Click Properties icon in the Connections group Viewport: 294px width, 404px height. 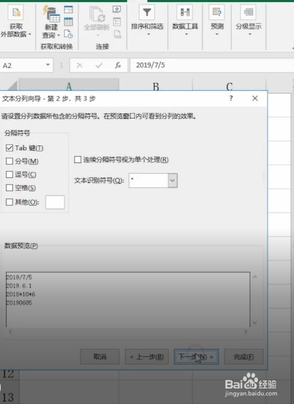(x=117, y=22)
